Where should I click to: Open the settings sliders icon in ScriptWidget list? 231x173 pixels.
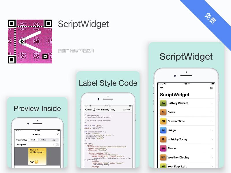162,88
